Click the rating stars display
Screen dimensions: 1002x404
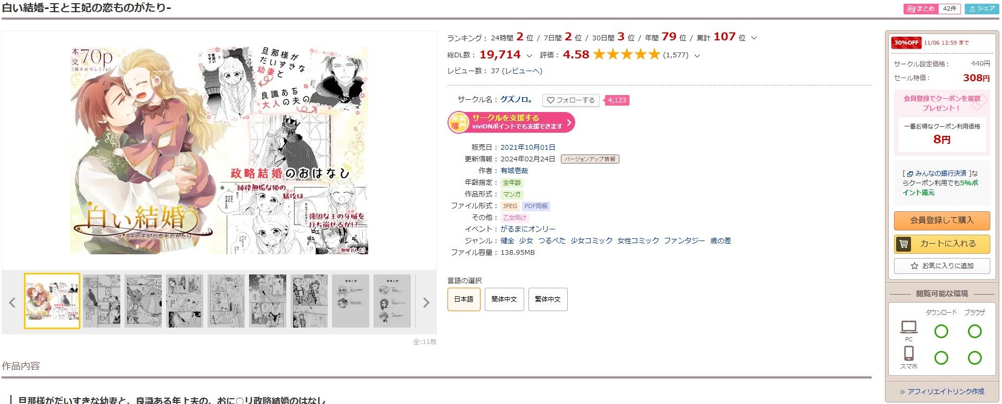point(627,54)
